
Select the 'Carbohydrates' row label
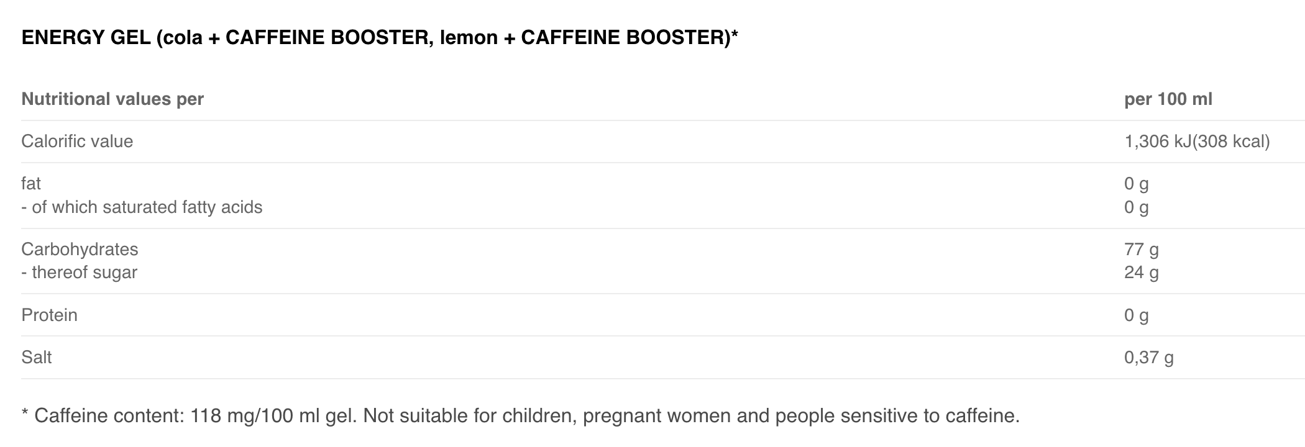[x=80, y=250]
